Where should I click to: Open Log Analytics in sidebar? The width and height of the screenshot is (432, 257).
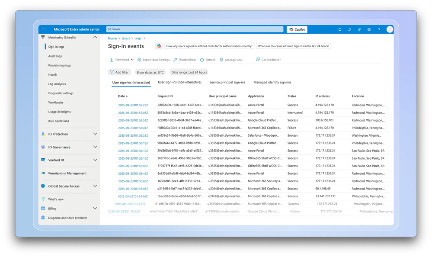click(57, 84)
